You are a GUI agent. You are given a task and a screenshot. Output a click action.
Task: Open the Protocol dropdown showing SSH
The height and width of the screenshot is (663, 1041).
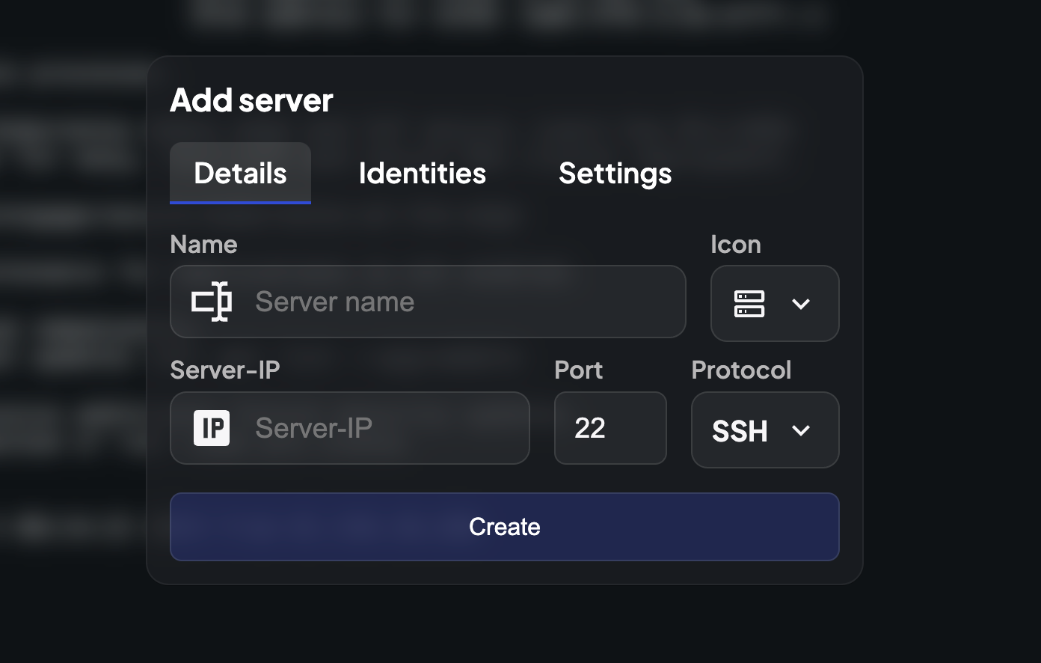[765, 430]
